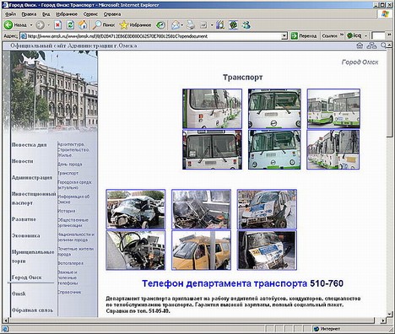Image resolution: width=395 pixels, height=334 pixels.
Task: Click into the address URL field
Action: coord(154,36)
